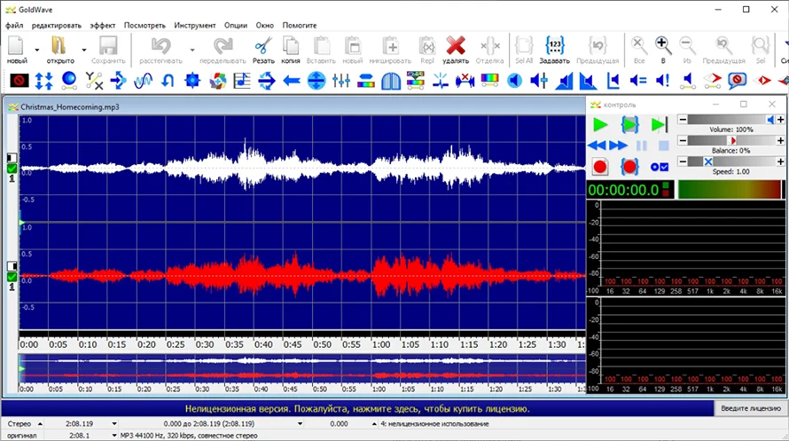Toggle the green checkbox on the red channel

point(12,277)
